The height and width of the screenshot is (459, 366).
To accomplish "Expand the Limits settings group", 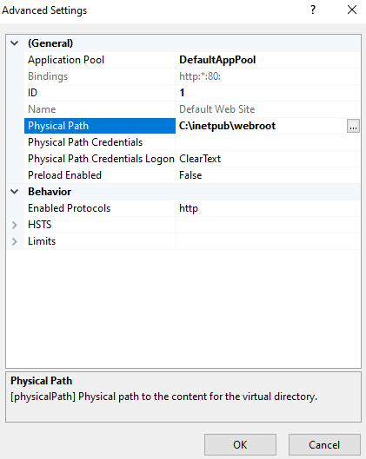I will pos(15,241).
